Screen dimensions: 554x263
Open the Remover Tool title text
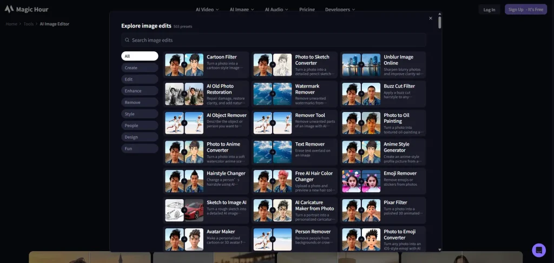(310, 115)
